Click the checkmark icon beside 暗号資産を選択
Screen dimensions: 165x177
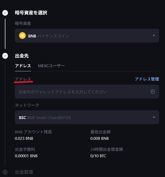5,13
